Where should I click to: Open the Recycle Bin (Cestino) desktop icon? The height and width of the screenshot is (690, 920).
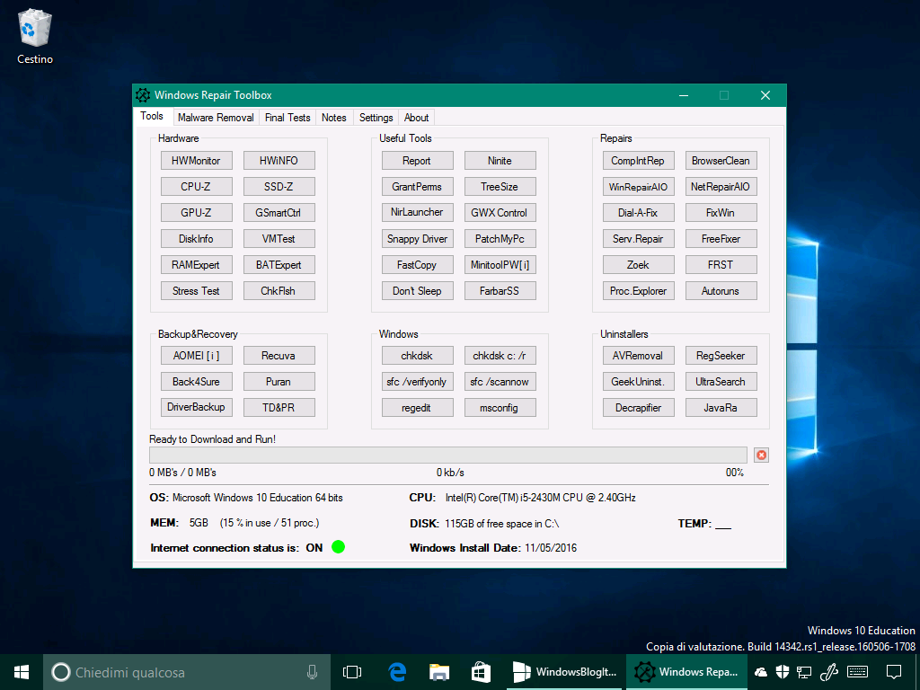tap(35, 36)
